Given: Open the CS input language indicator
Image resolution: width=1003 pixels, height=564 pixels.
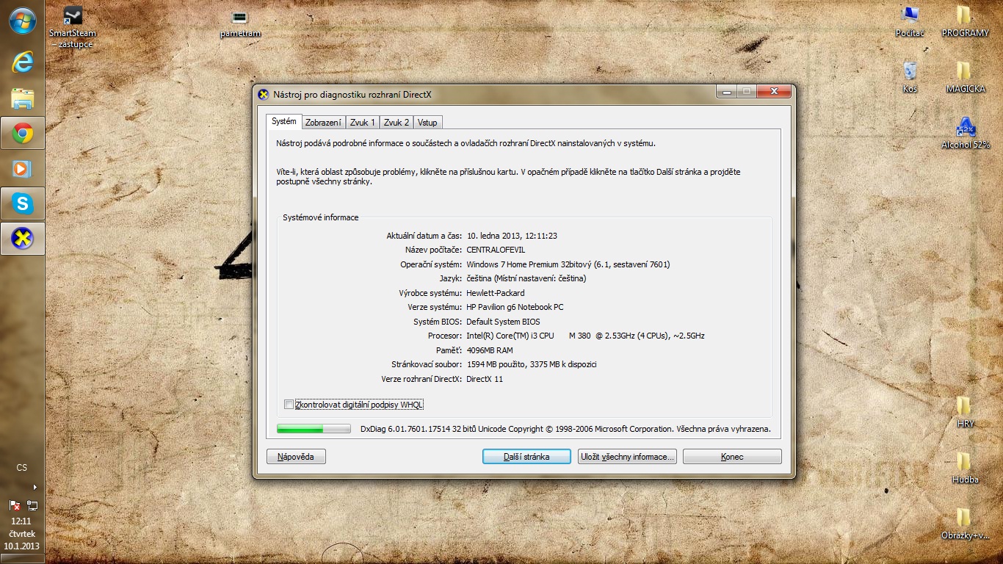Looking at the screenshot, I should pos(22,468).
